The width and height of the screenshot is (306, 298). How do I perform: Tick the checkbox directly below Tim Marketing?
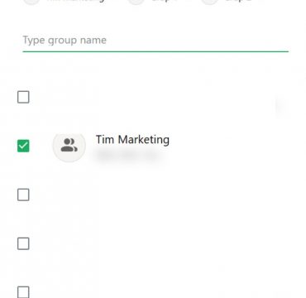click(x=23, y=195)
